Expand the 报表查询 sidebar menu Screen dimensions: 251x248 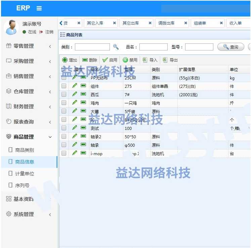click(29, 122)
